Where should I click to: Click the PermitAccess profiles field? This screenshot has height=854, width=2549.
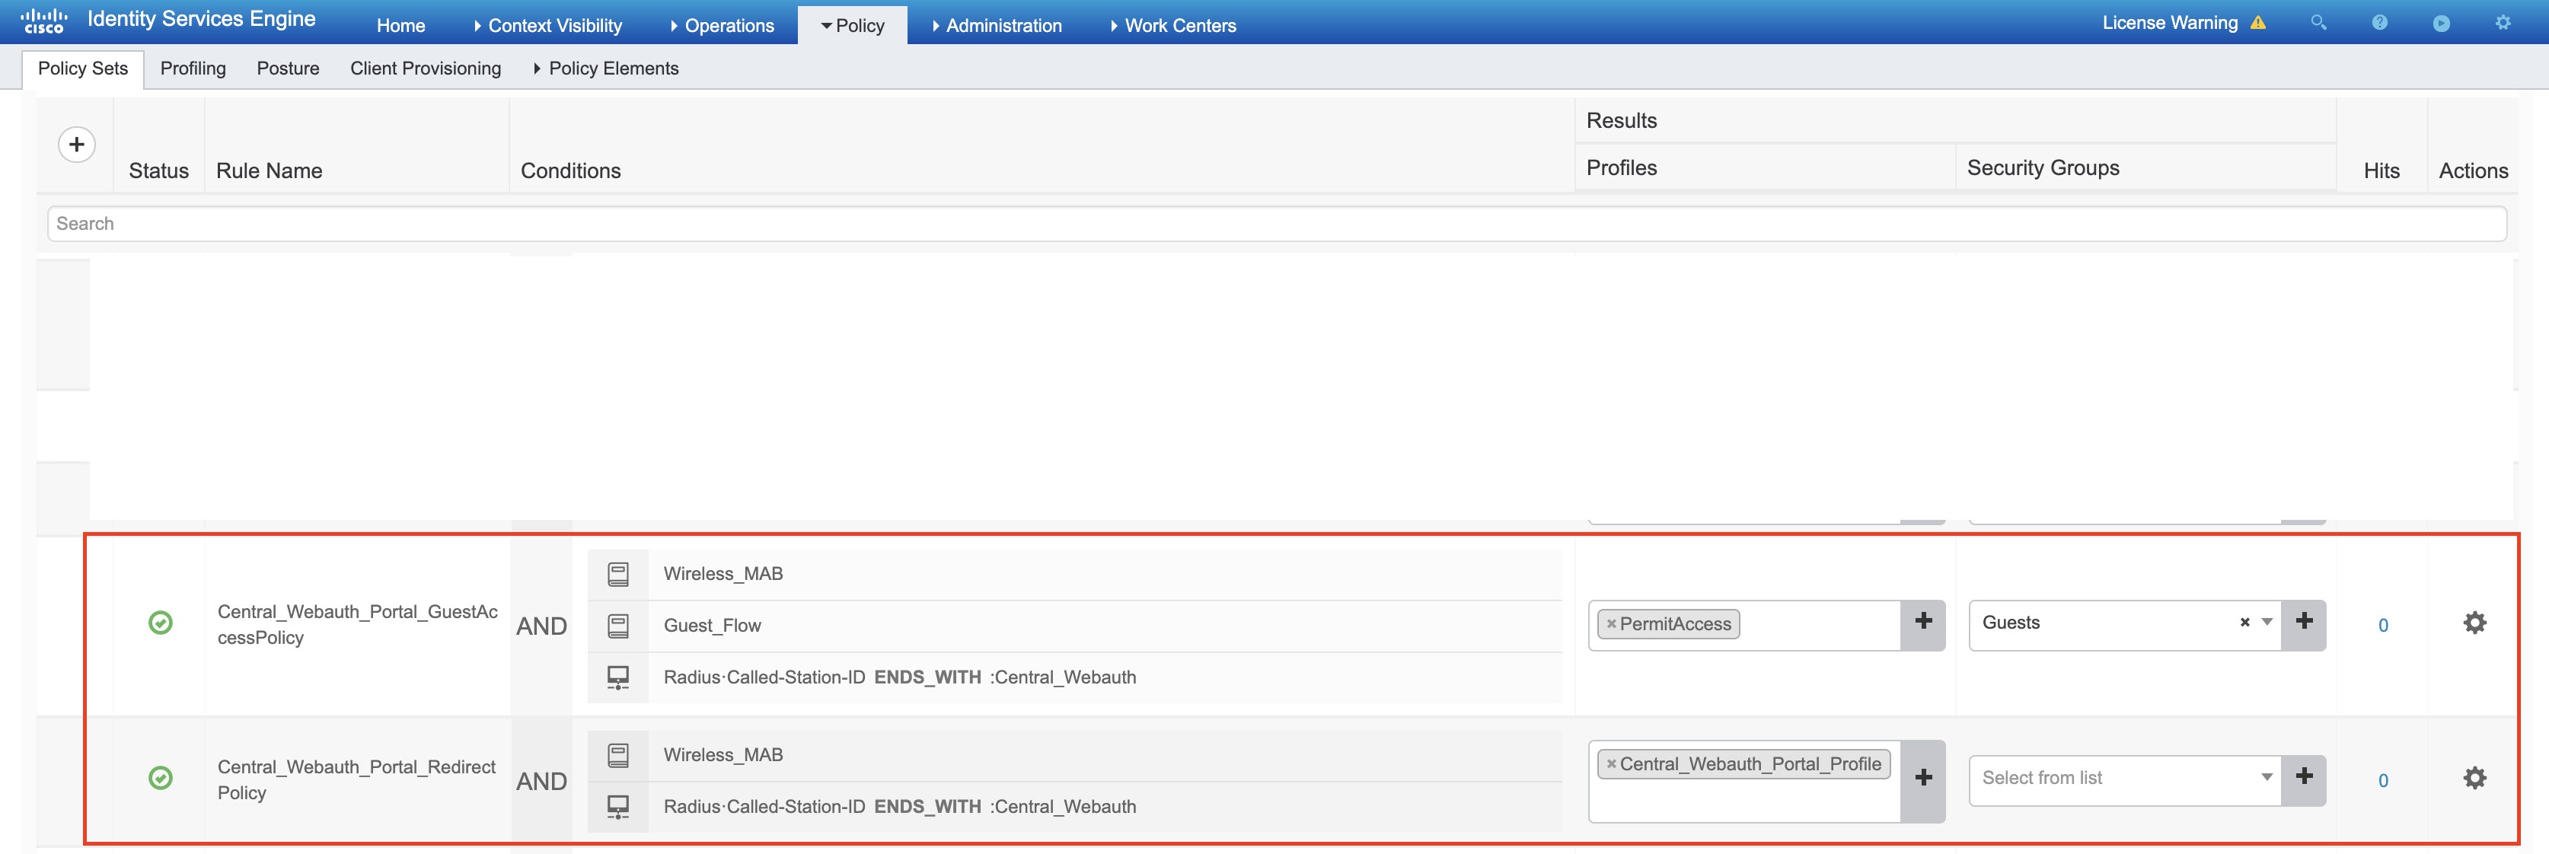[x=1744, y=626]
